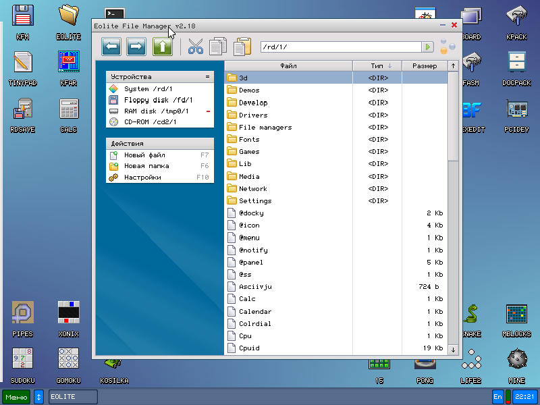540x405 pixels.
Task: Open the Floppy disk /fd/1 device
Action: 158,100
